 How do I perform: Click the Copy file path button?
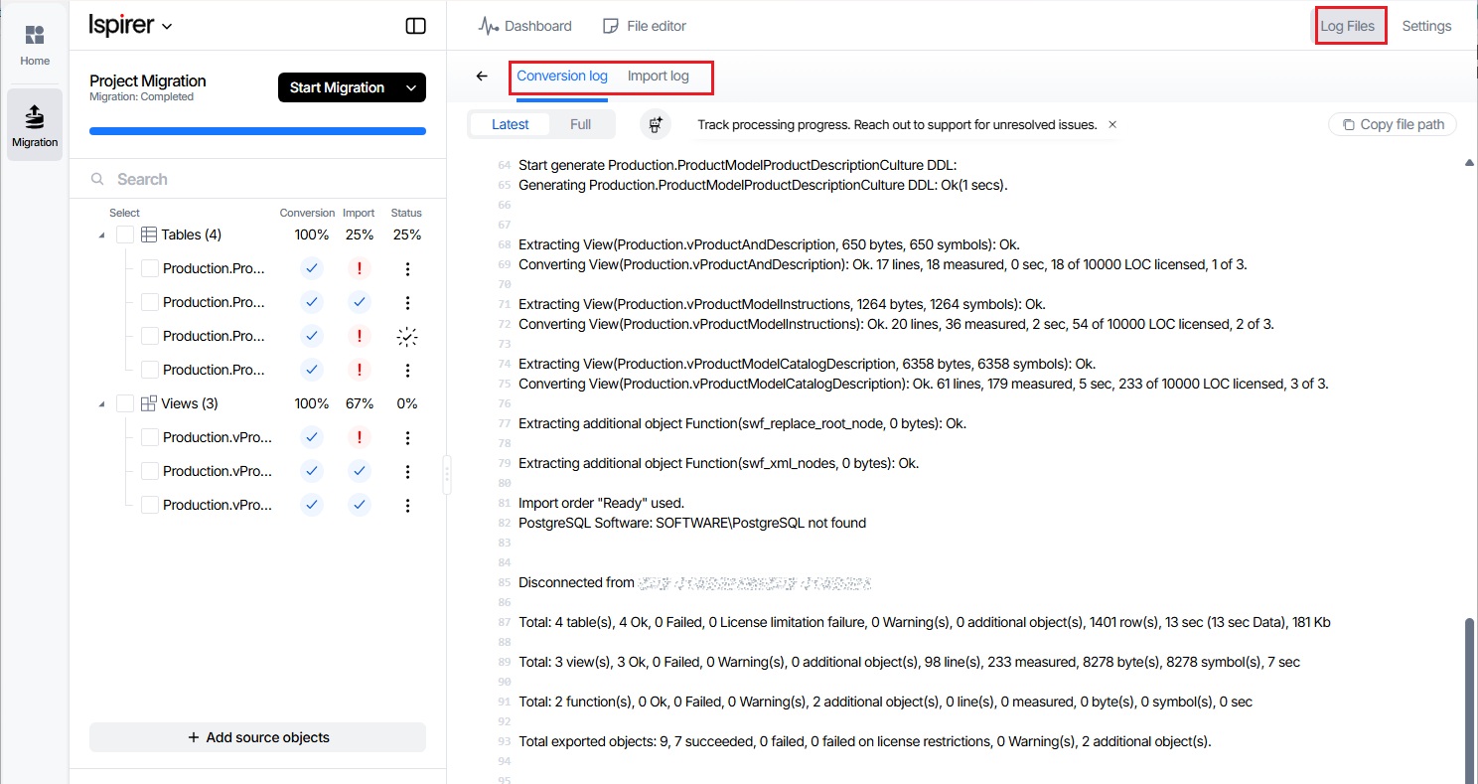[x=1393, y=125]
